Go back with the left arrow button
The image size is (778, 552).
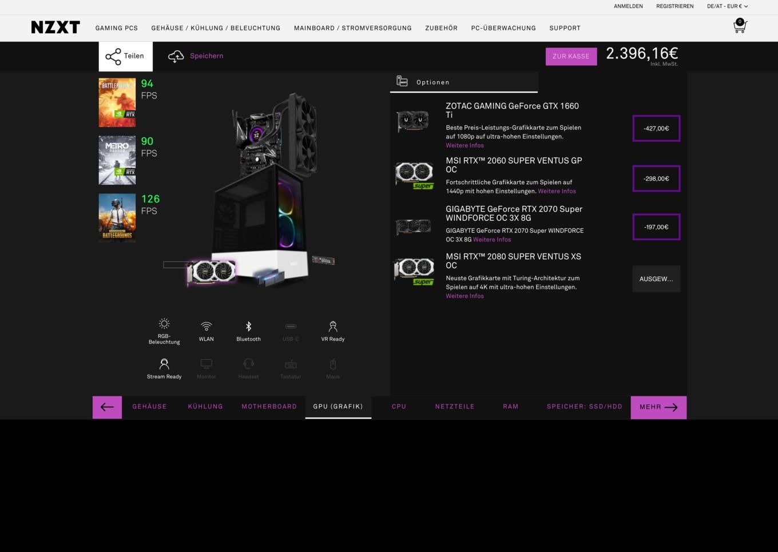pos(107,407)
